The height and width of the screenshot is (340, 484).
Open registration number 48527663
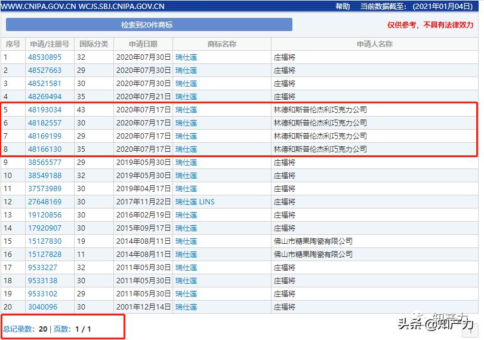(45, 70)
